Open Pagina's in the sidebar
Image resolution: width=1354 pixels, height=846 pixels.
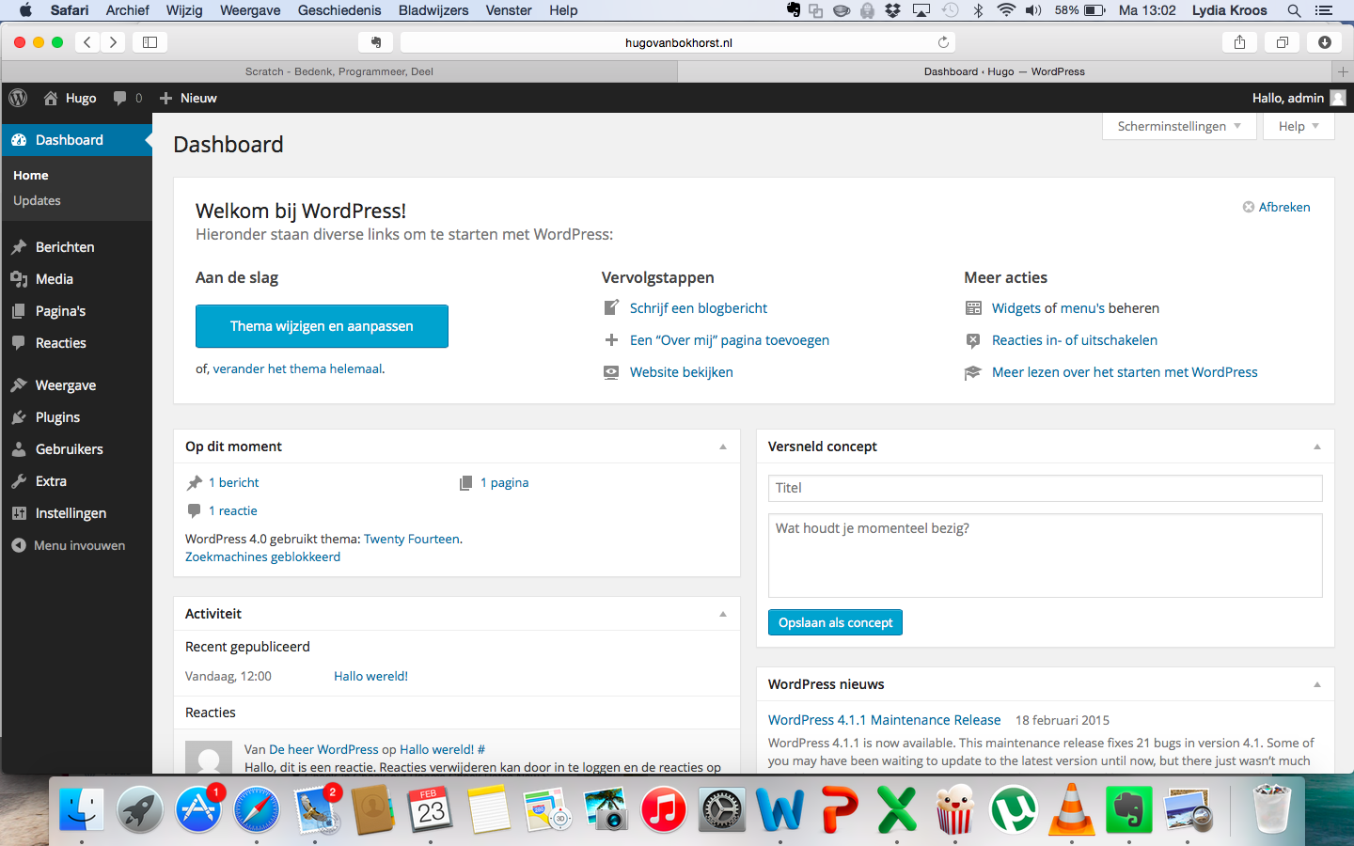click(76, 311)
